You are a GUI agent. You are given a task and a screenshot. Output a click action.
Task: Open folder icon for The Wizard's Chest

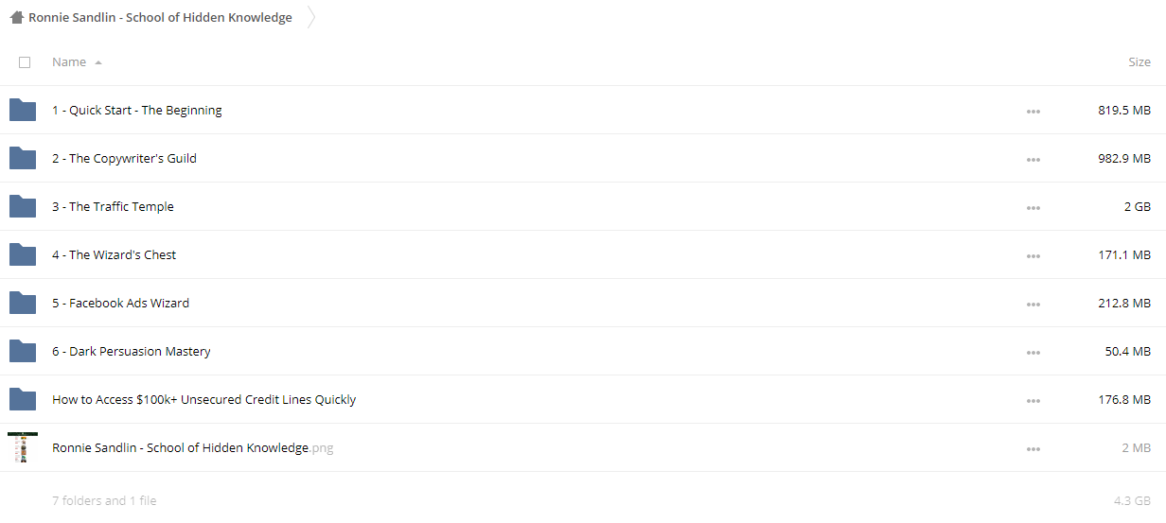(23, 254)
